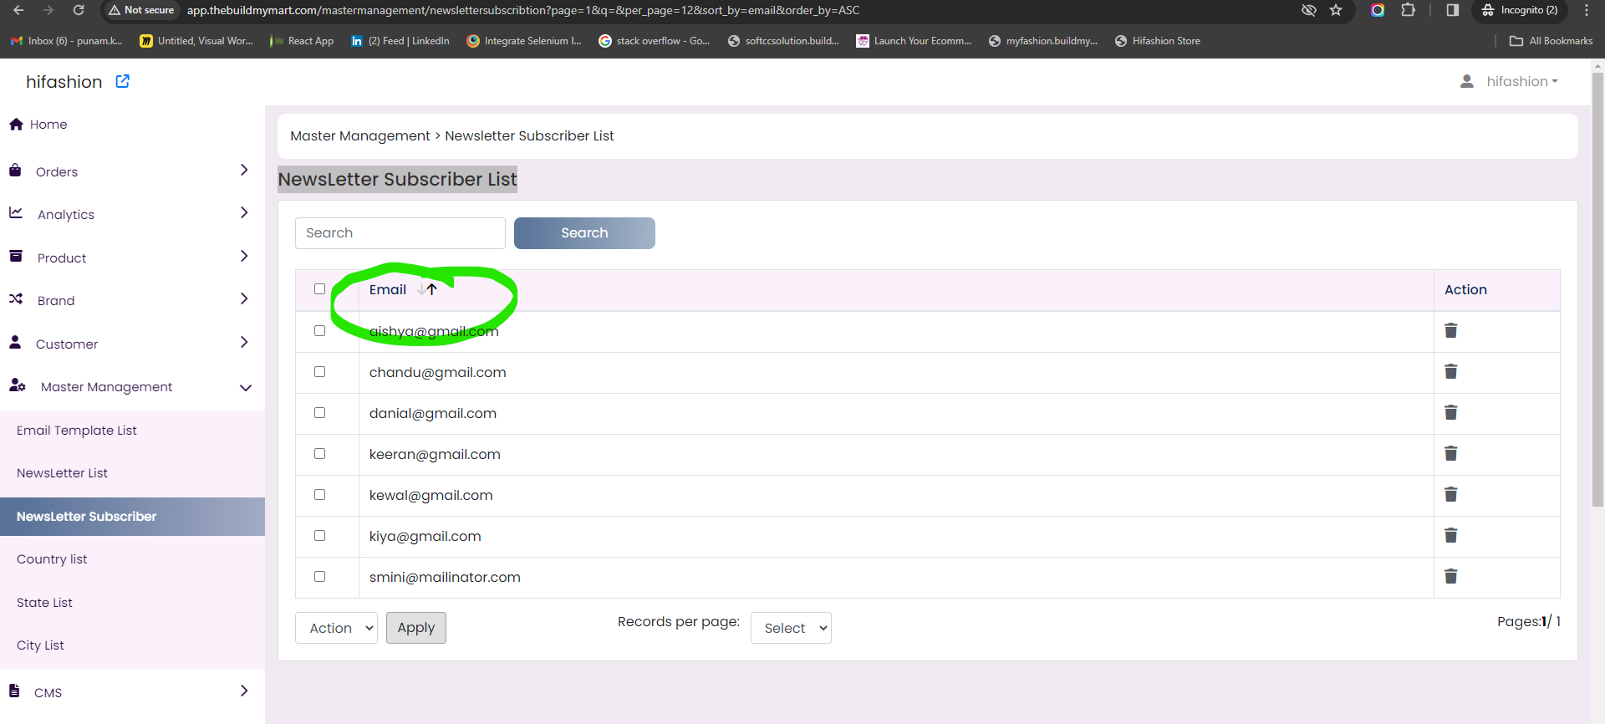1605x724 pixels.
Task: Click trash icon for keeran@gmail.com
Action: point(1451,454)
